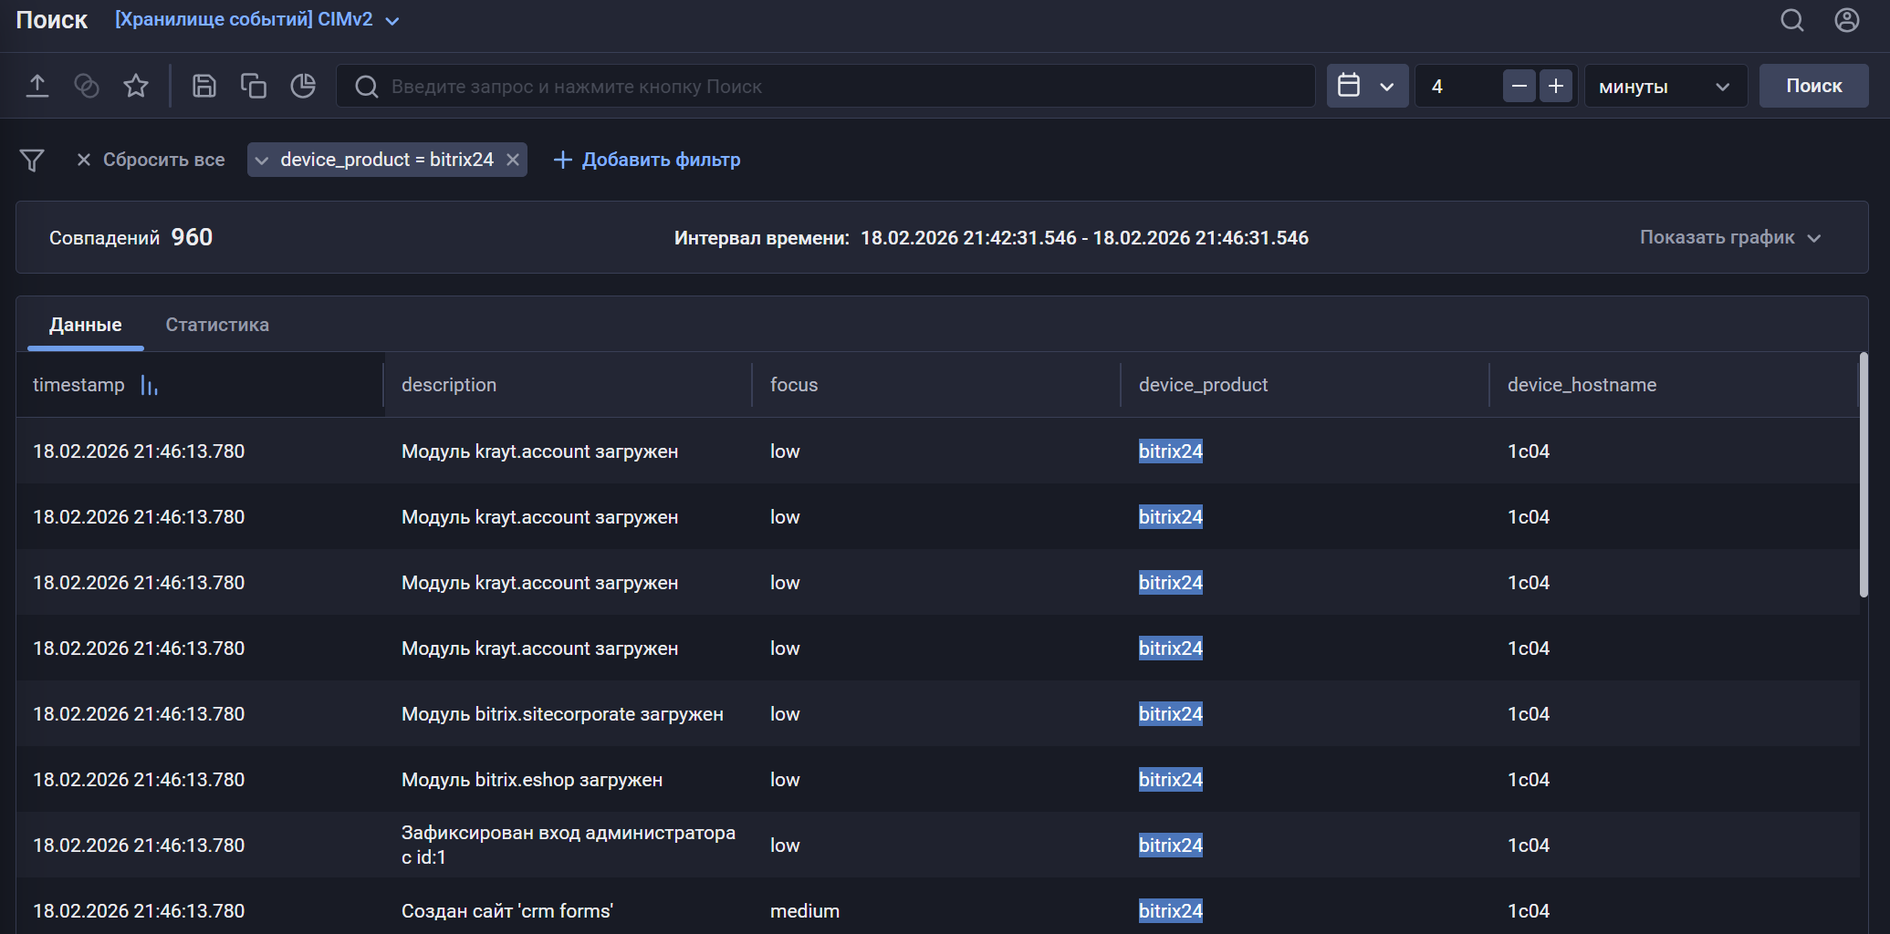Viewport: 1890px width, 934px height.
Task: Click the query input field
Action: [821, 85]
